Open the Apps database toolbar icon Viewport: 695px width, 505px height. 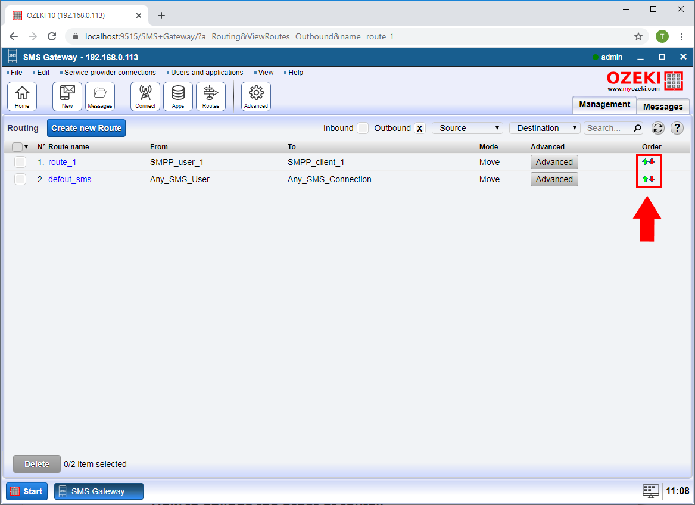pyautogui.click(x=178, y=96)
